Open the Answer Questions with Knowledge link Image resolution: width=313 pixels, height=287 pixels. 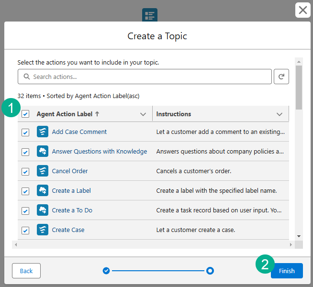point(99,151)
